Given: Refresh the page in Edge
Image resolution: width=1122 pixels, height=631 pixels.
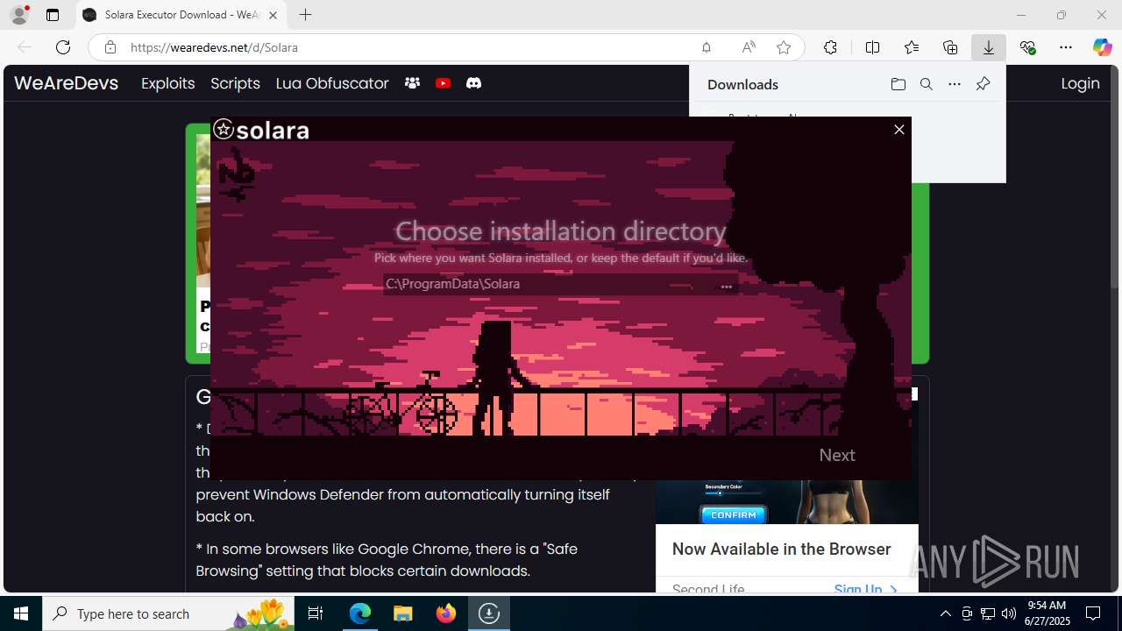Looking at the screenshot, I should point(62,47).
